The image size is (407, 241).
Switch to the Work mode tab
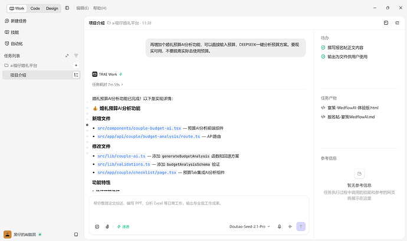tap(17, 8)
